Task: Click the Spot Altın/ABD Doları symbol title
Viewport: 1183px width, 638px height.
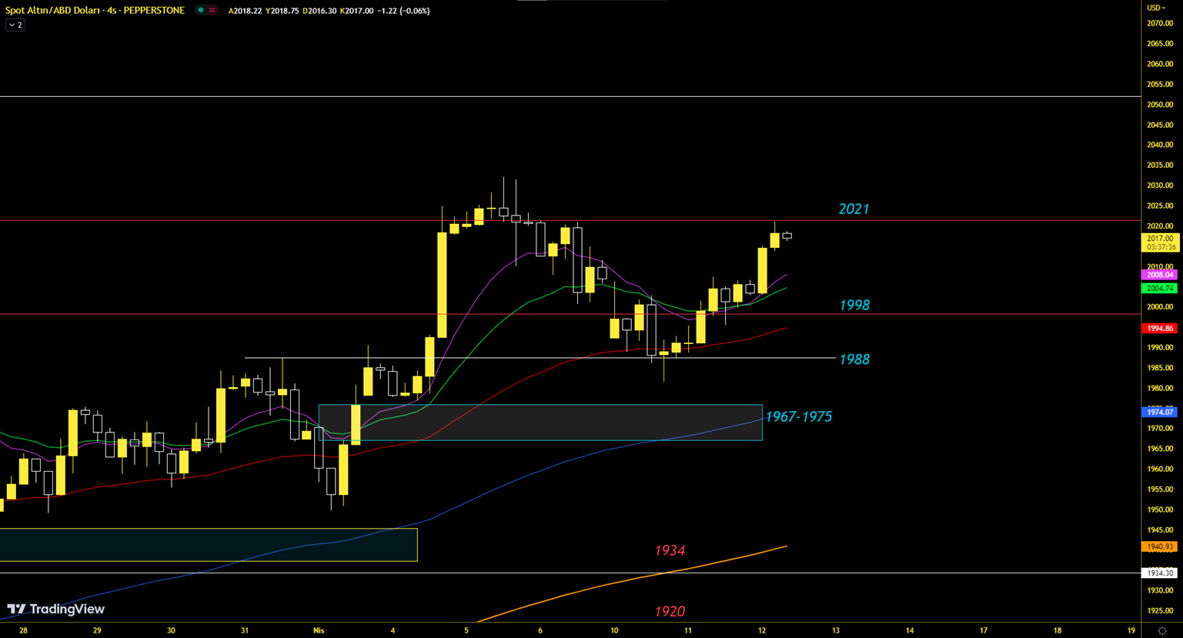Action: pos(95,10)
